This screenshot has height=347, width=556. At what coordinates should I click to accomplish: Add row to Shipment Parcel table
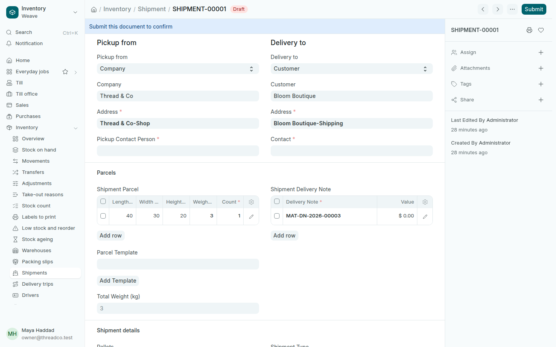[x=111, y=236]
